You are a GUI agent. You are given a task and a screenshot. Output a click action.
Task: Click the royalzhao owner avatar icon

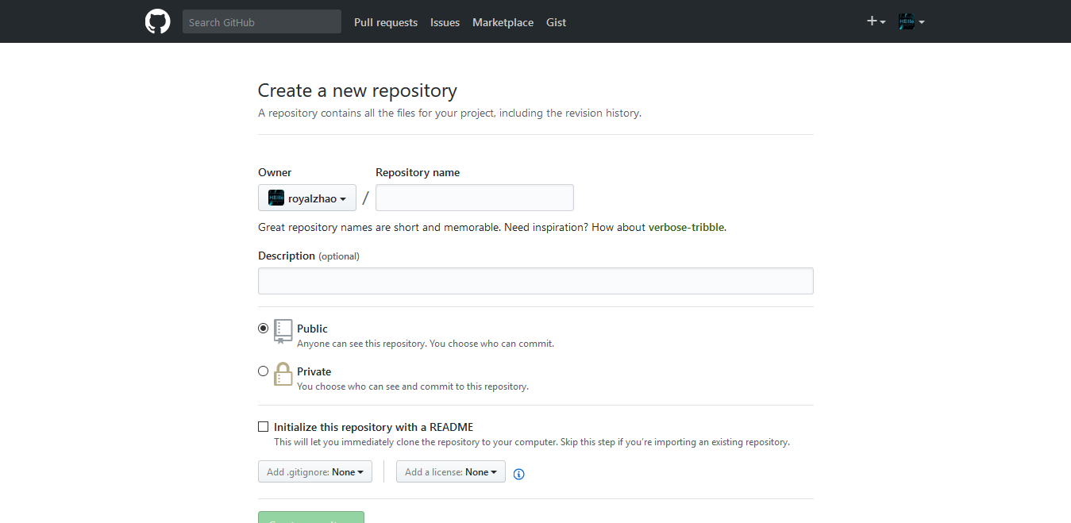click(x=276, y=198)
